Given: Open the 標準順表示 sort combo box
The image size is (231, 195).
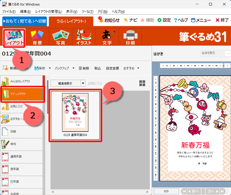Looking at the screenshot, I should click(68, 83).
